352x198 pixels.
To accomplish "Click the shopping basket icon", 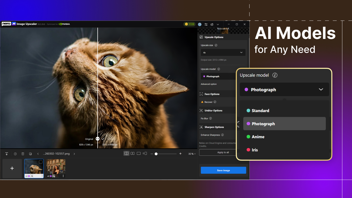I will pos(212,24).
